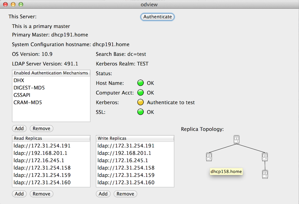This screenshot has width=299, height=204.
Task: Click the green Computer Acct status light
Action: pyautogui.click(x=141, y=93)
